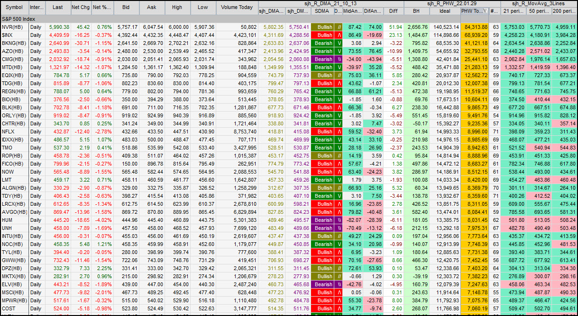Screen dimensions: 578x316
Task: Select the BKNG(HB) symbol cell
Action: point(14,43)
